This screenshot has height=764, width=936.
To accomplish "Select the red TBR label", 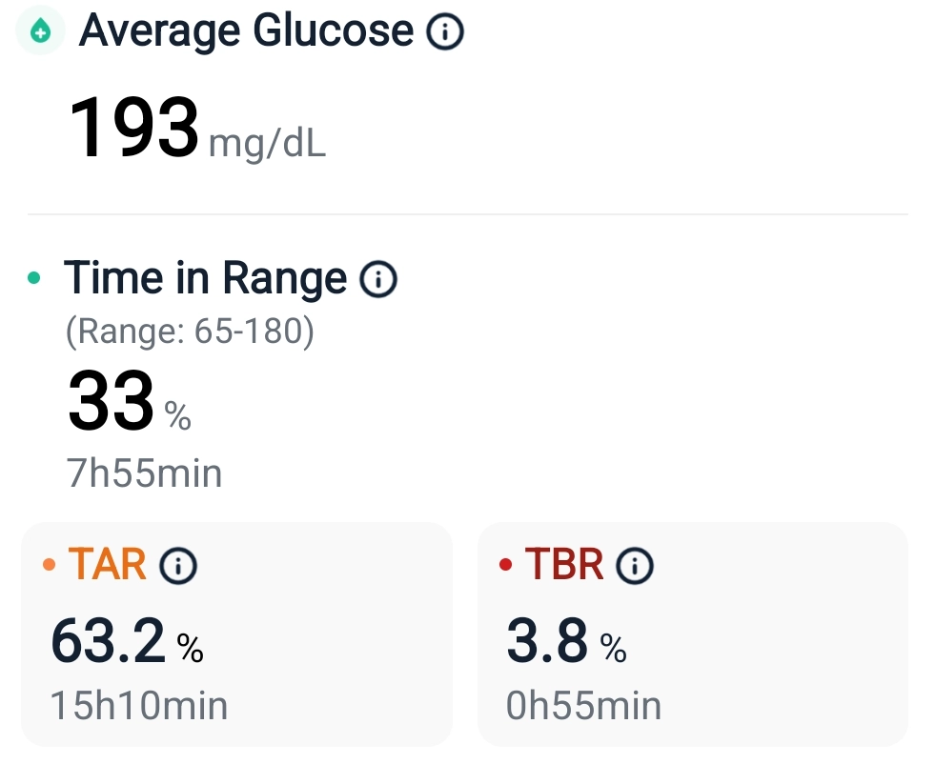I will click(564, 566).
